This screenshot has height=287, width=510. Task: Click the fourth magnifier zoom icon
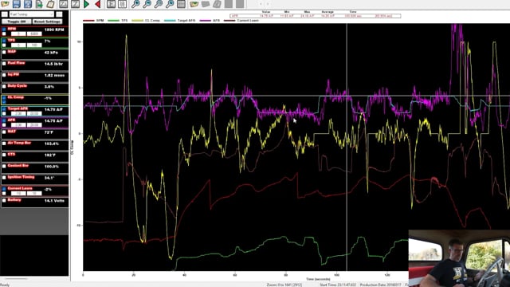170,4
